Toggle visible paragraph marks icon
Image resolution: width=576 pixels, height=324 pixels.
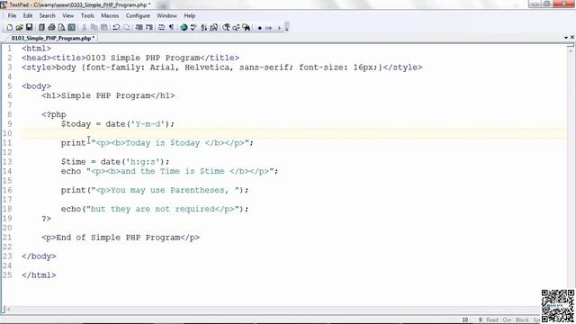click(171, 28)
